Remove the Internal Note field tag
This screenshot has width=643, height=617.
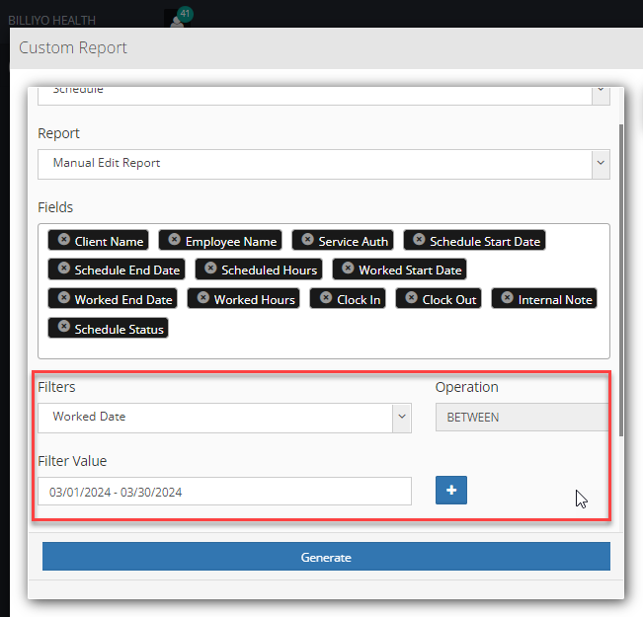pyautogui.click(x=507, y=297)
